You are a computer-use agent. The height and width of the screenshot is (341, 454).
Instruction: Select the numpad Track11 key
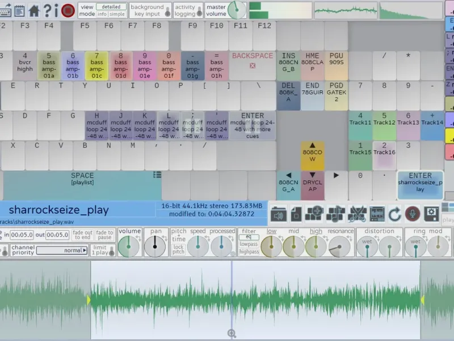click(x=360, y=126)
